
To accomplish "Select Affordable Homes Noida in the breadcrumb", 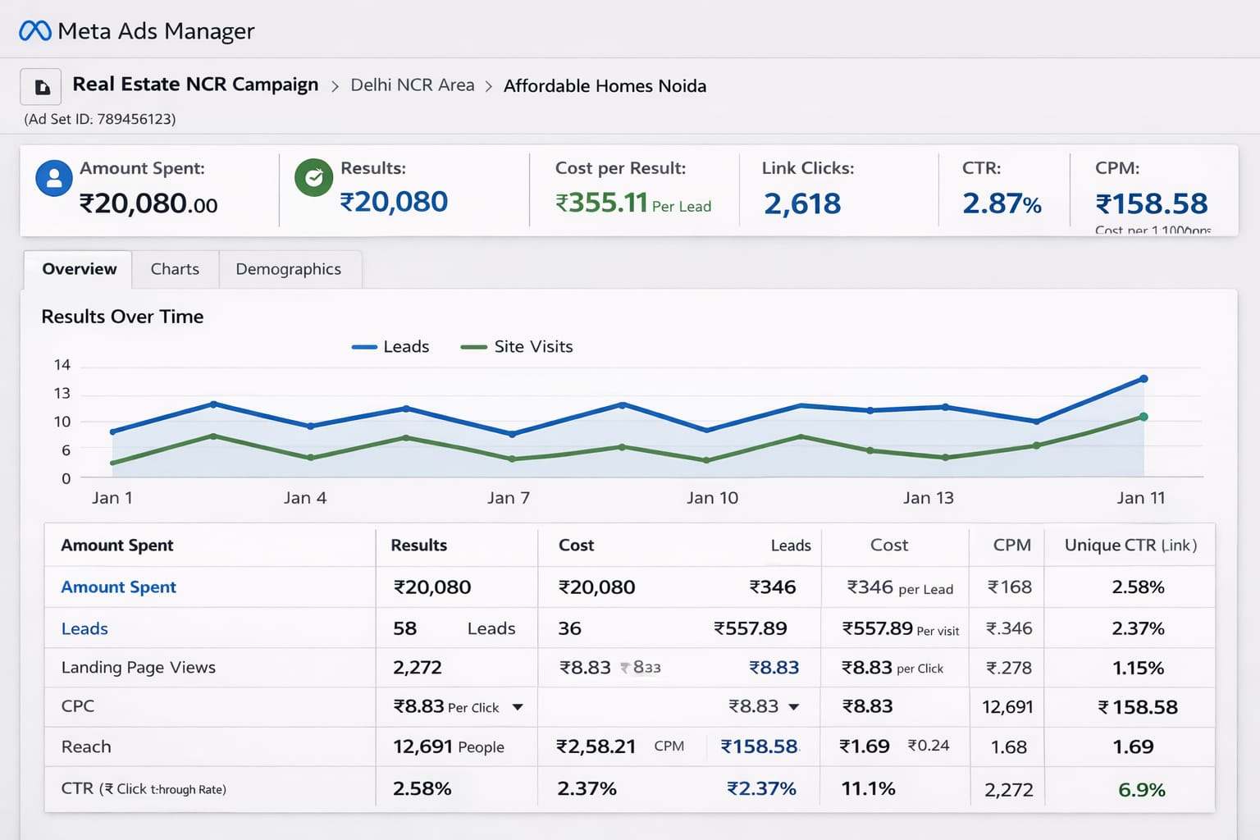I will 605,85.
